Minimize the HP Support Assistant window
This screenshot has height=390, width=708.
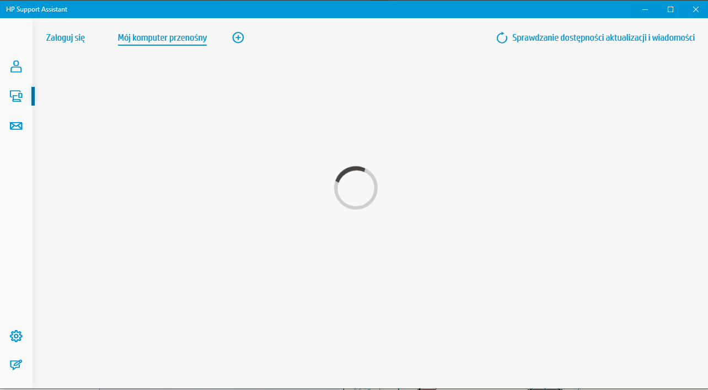644,9
